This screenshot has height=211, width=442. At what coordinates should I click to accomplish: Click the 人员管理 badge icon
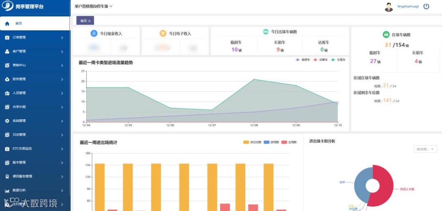tap(7, 93)
